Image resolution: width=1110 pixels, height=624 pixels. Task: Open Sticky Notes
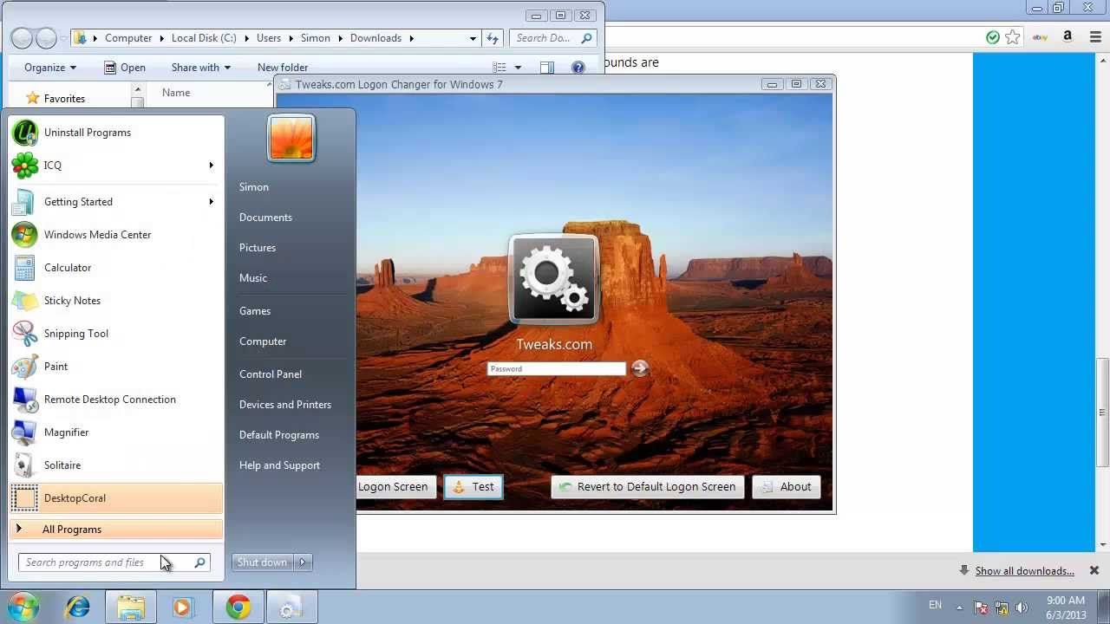tap(72, 300)
